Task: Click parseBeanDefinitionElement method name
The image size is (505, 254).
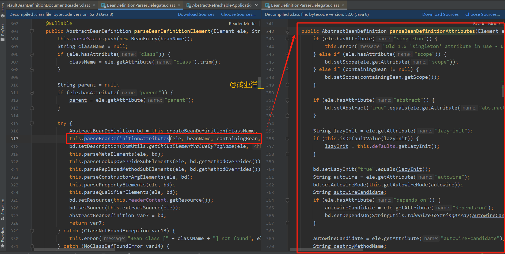Action: (x=172, y=31)
